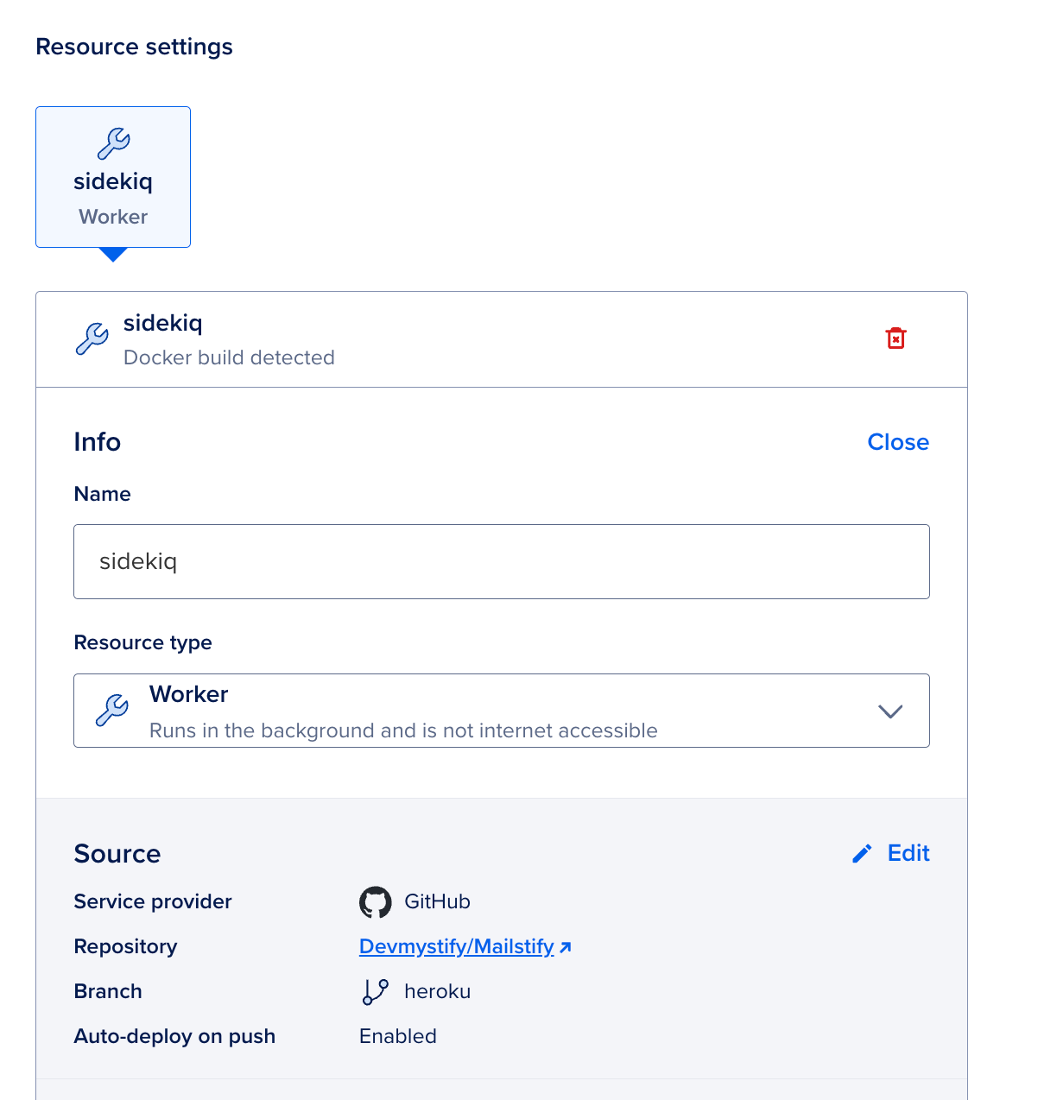Collapse the Info section via Close
Image resolution: width=1038 pixels, height=1100 pixels.
coord(898,442)
